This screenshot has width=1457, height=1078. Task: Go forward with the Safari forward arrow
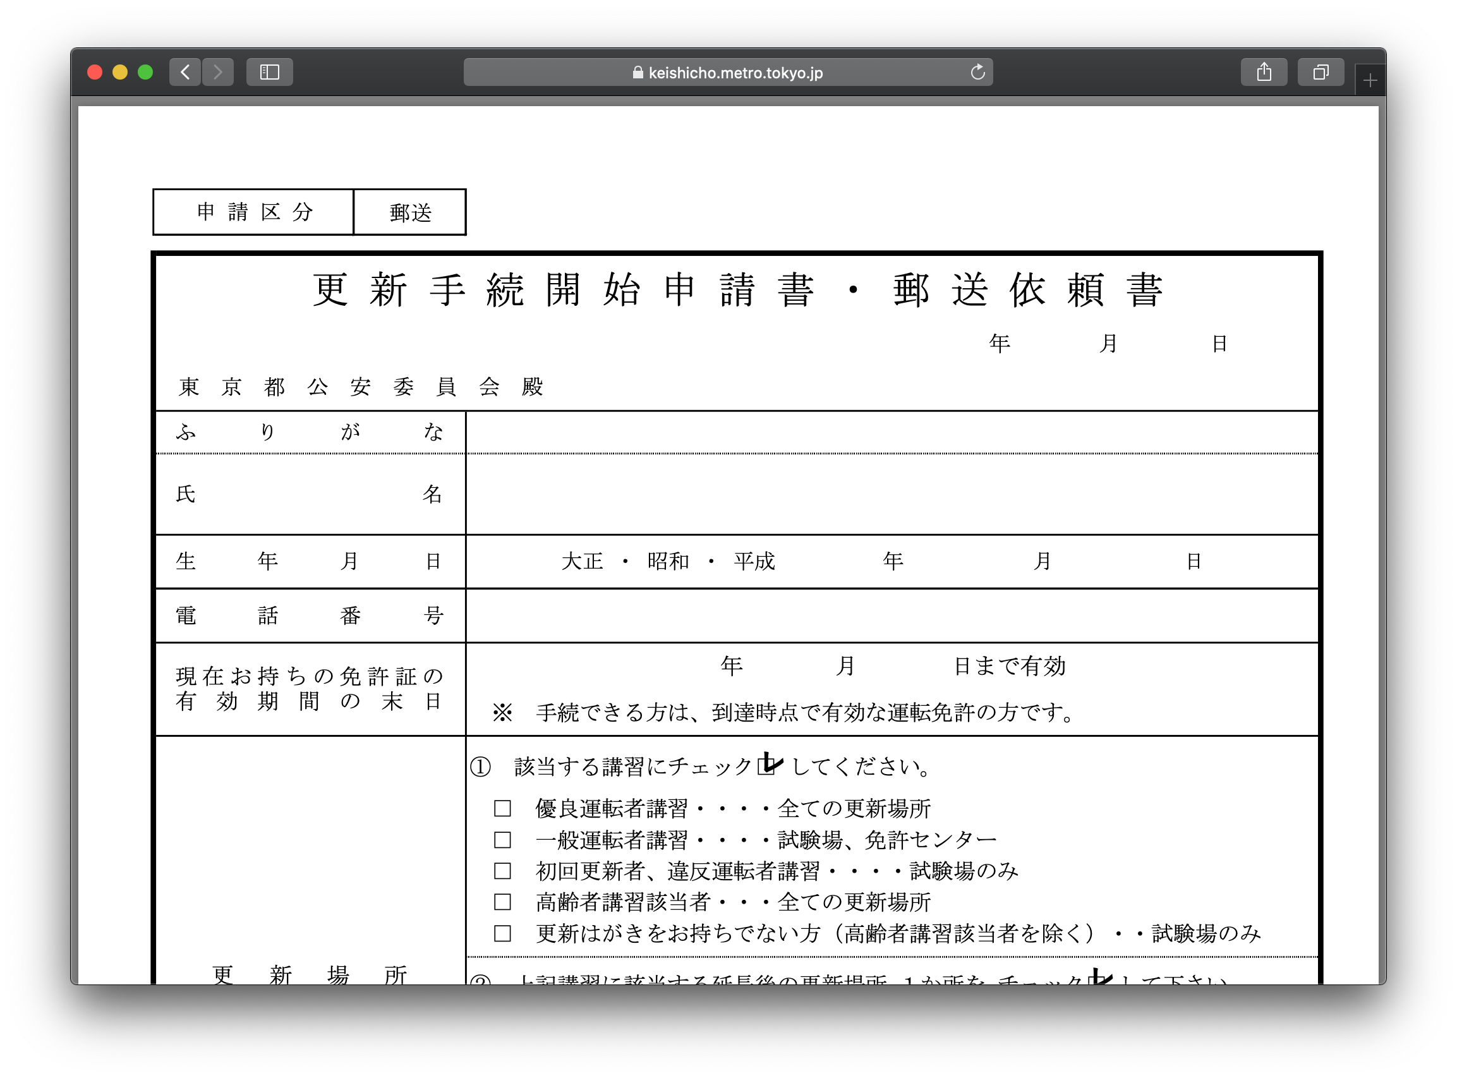218,72
